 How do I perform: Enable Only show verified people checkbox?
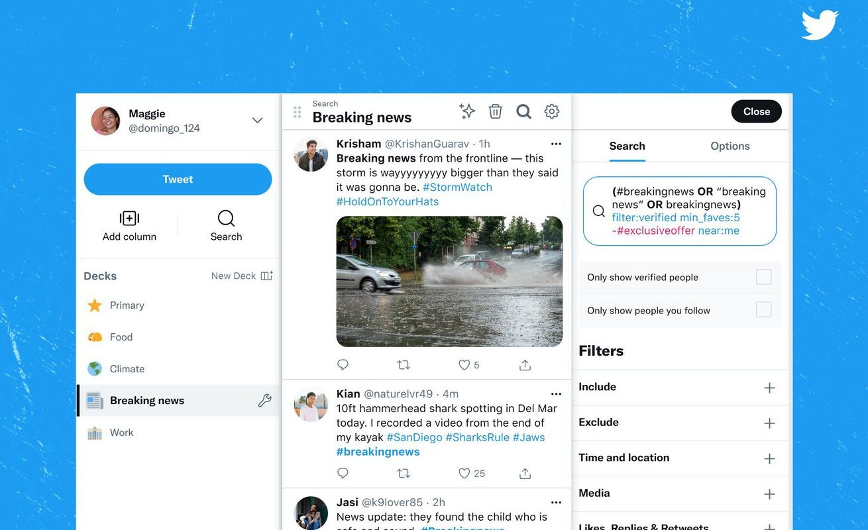click(x=764, y=277)
